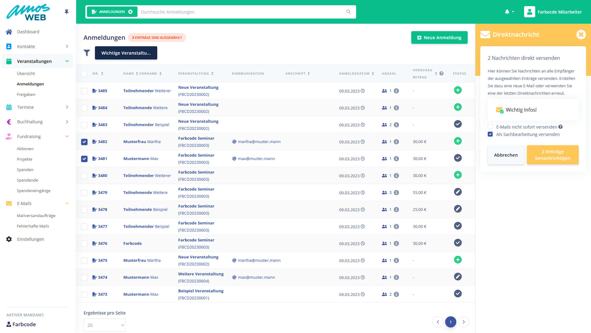Screen dimensions: 591x333
Task: Click the Durchsuche Anmeldungen search field
Action: (x=240, y=12)
